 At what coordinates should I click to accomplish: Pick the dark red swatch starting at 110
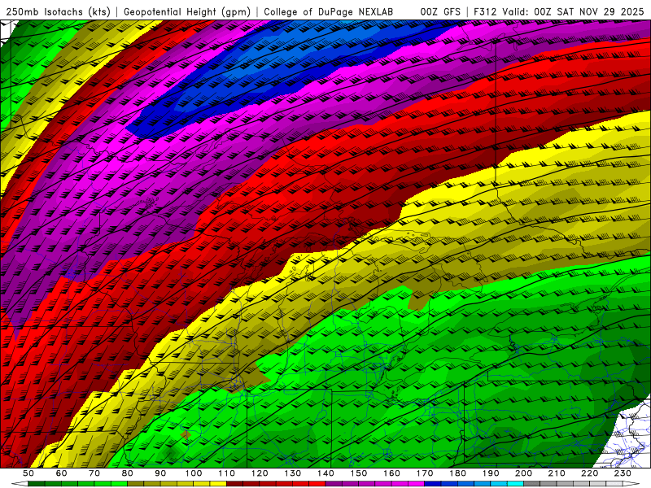(234, 483)
